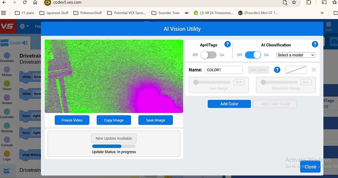
Task: Open the Potential VEX Spon... bookmark folder
Action: click(x=127, y=13)
